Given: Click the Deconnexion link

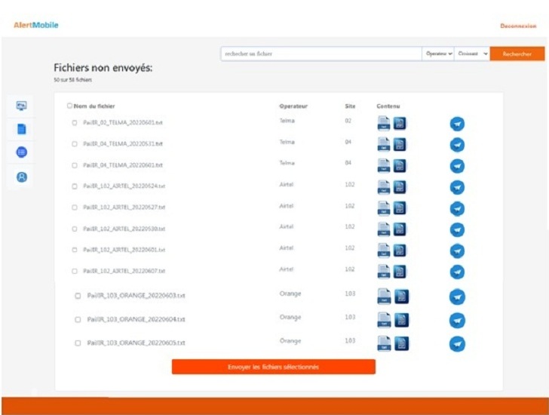Looking at the screenshot, I should [x=518, y=26].
